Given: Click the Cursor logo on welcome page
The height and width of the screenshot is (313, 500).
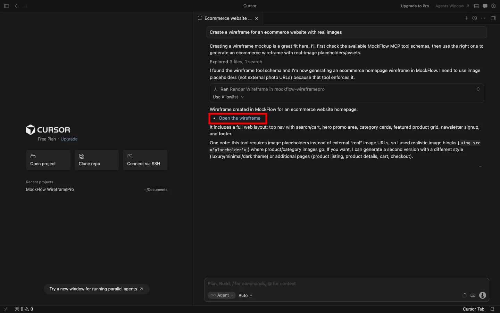Looking at the screenshot, I should [48, 130].
